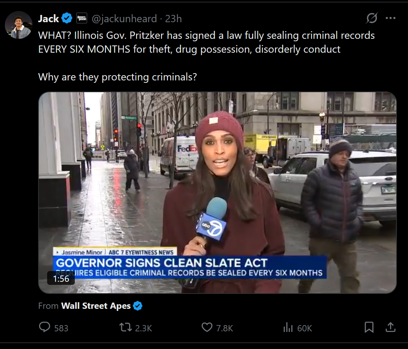The width and height of the screenshot is (408, 349).
Task: Repost via the retweet arrows icon
Action: click(x=125, y=328)
